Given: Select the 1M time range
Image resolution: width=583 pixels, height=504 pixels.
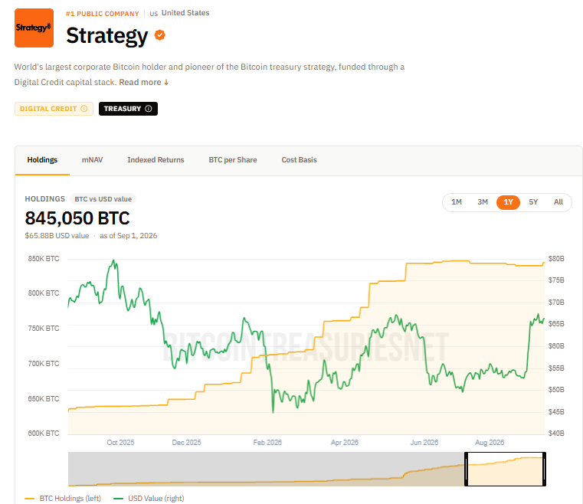Looking at the screenshot, I should (x=457, y=202).
